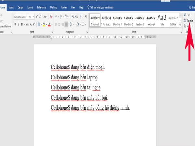The height and width of the screenshot is (146, 195).
Task: Apply the Subtitle style
Action: [173, 21]
